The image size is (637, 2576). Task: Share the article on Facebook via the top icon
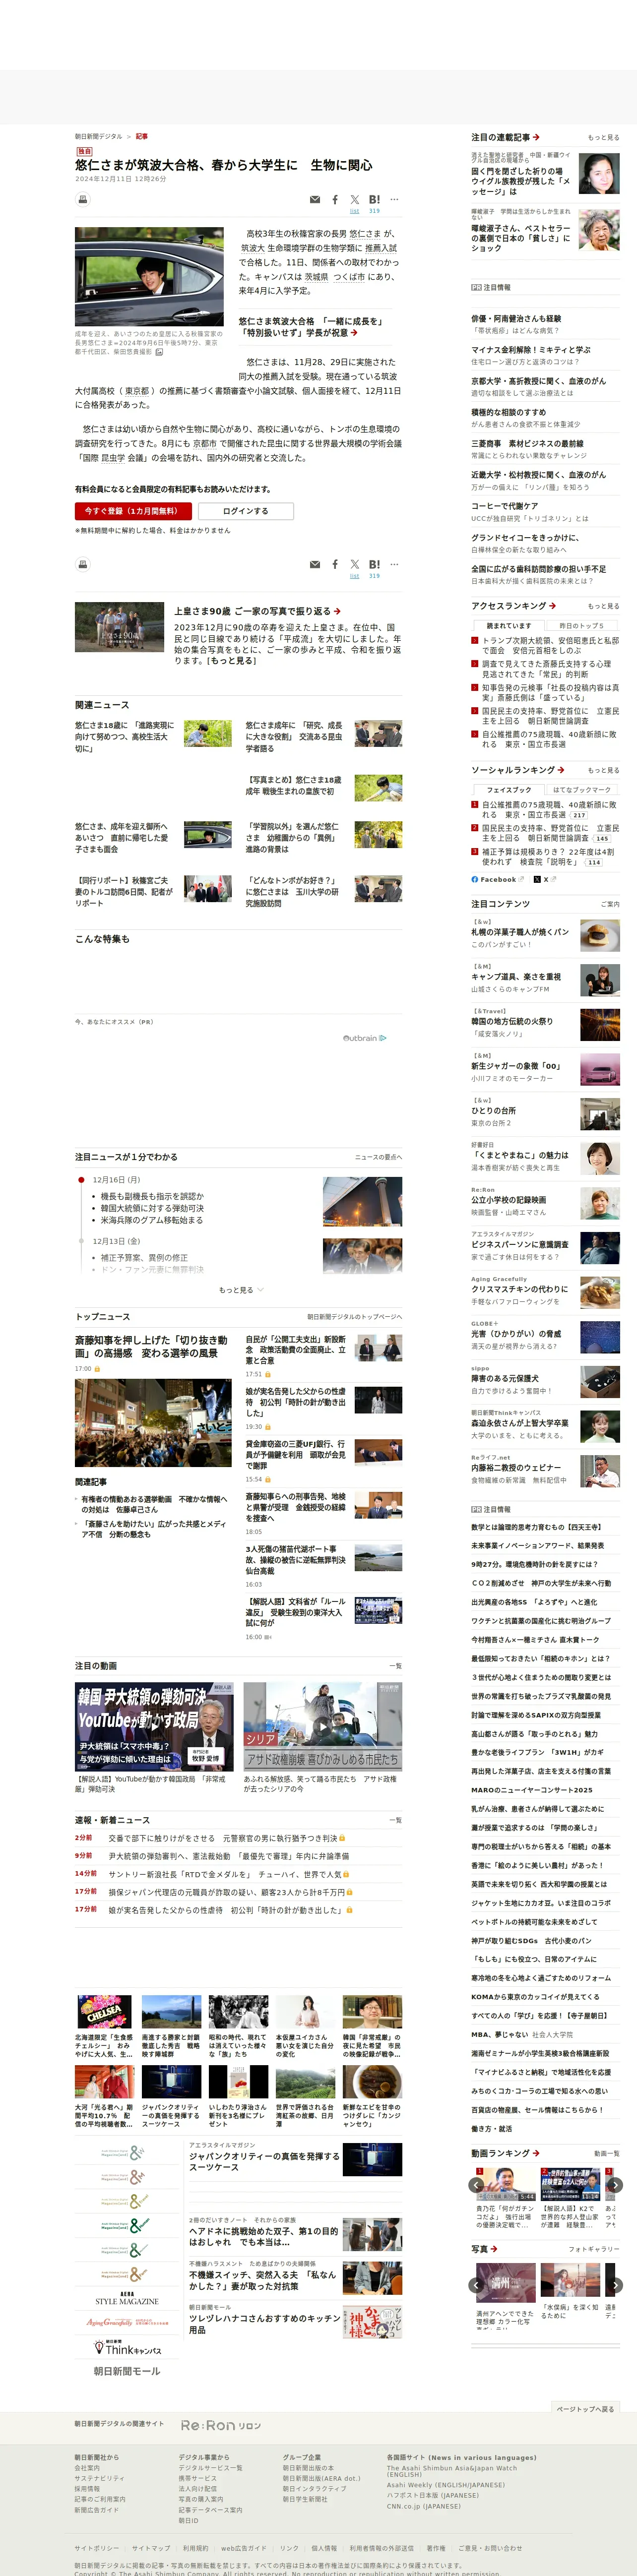click(x=335, y=200)
